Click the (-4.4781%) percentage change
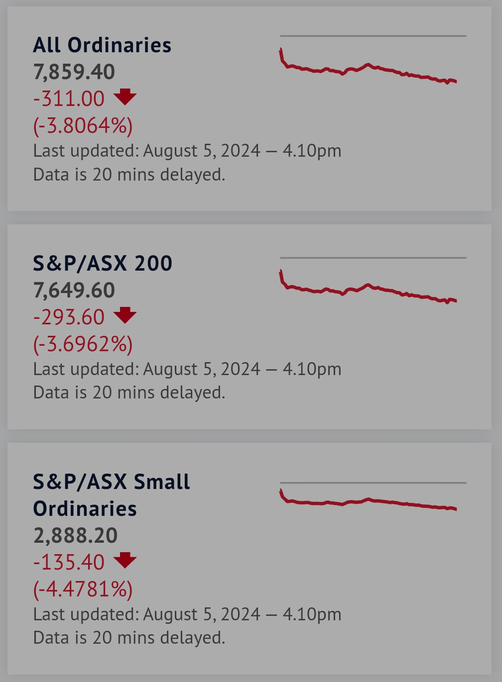 pos(83,589)
